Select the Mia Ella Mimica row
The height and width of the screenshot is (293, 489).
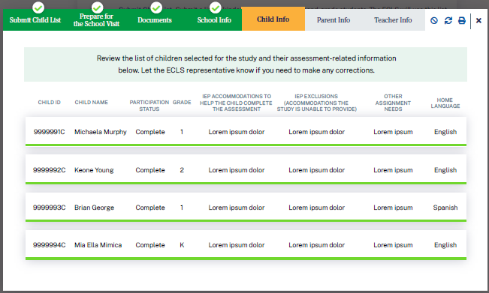pos(246,245)
